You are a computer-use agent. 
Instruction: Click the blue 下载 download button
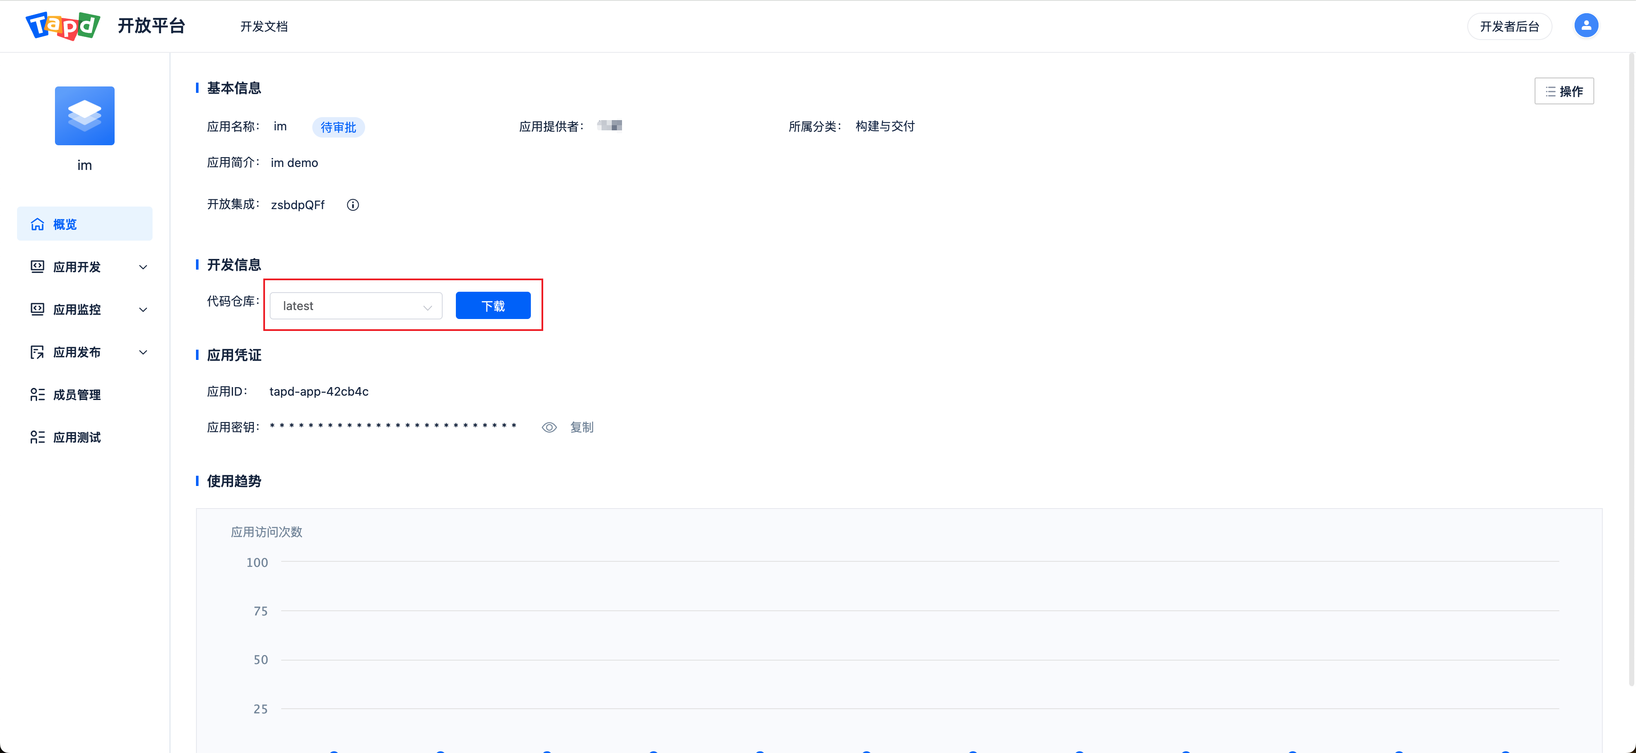click(x=493, y=305)
